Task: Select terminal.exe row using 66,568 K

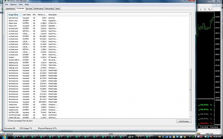Action: [x=33, y=97]
